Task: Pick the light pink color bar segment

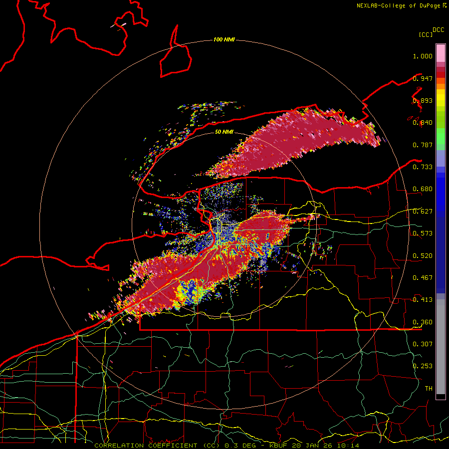Action: 441,53
